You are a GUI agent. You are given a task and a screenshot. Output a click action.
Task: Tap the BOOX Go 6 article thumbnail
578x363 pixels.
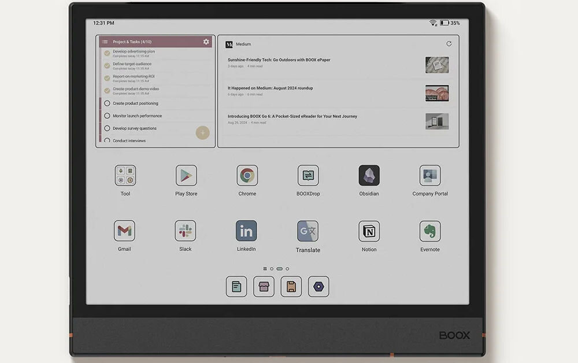point(437,121)
